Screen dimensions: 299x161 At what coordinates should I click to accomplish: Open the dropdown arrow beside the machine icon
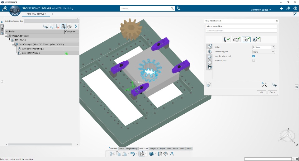pos(146,154)
